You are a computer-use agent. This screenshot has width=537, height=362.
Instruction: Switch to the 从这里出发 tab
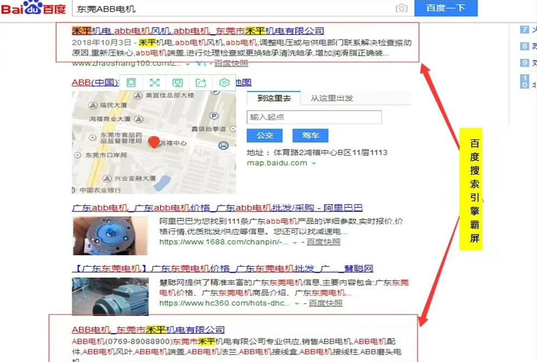332,98
